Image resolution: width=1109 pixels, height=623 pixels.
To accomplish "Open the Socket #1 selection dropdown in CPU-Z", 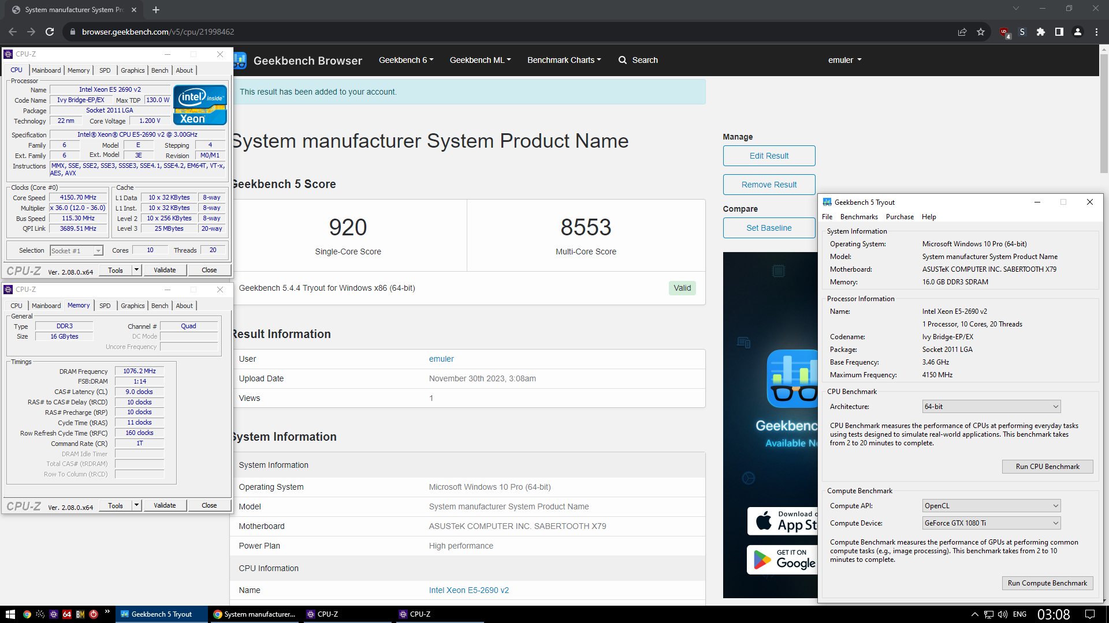I will 76,250.
